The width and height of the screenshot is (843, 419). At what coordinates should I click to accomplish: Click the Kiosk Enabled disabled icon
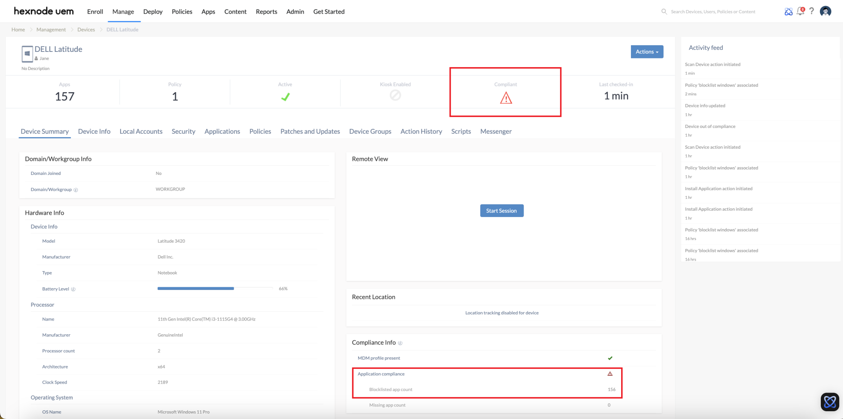395,95
